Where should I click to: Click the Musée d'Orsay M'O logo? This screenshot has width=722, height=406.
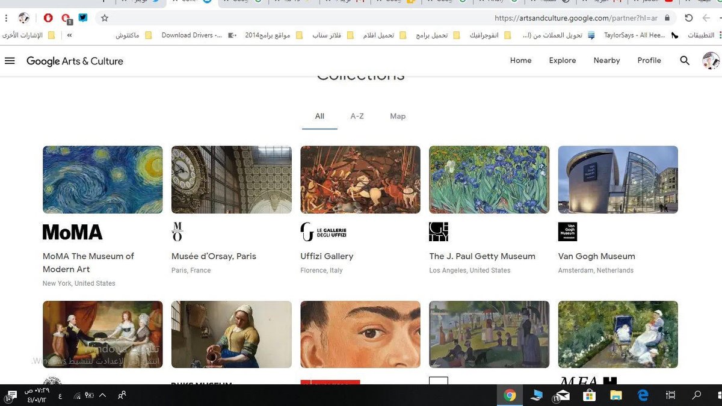[177, 232]
